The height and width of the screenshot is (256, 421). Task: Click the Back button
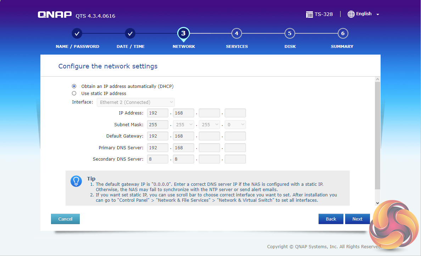[x=331, y=219]
